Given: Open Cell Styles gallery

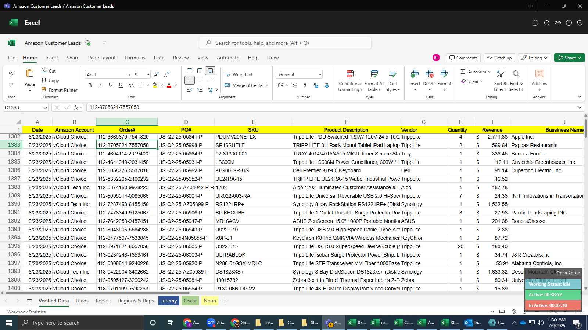Looking at the screenshot, I should [x=393, y=81].
